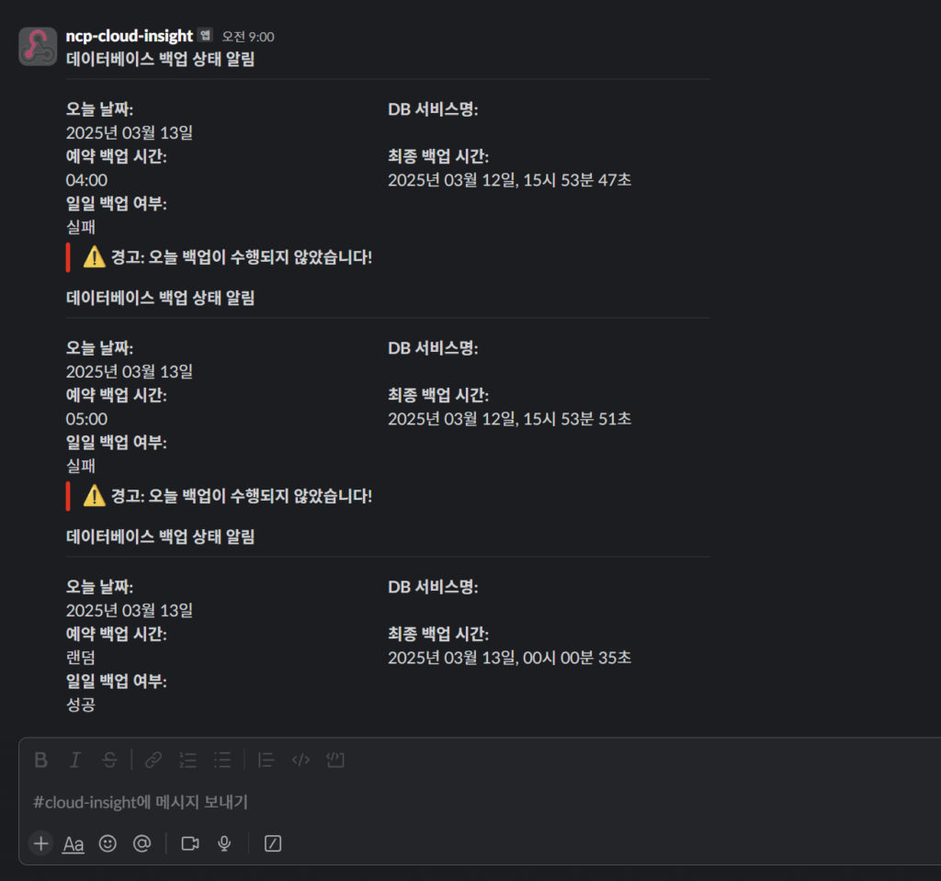Viewport: 941px width, 881px height.
Task: Toggle bold formatting in the composer
Action: pos(40,760)
